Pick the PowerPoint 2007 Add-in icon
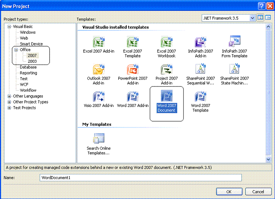Image resolution: width=275 pixels, height=199 pixels. click(133, 69)
